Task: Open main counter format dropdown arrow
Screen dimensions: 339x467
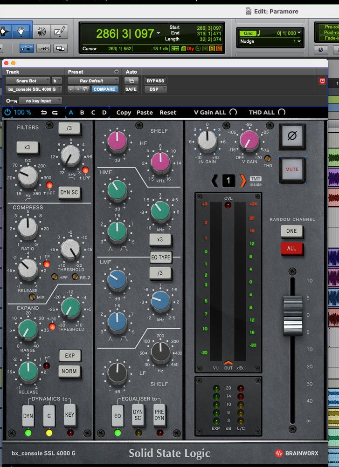Action: (159, 34)
